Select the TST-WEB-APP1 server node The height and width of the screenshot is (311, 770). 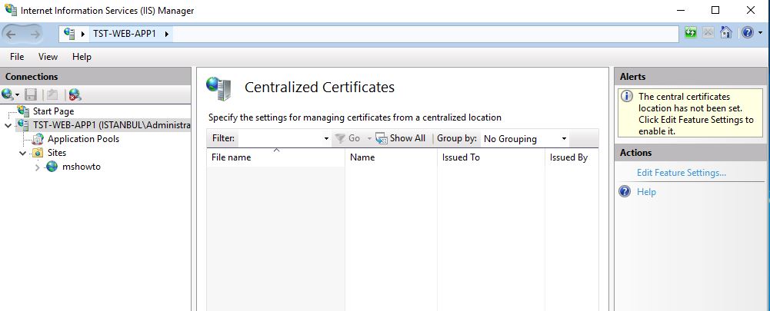coord(112,125)
